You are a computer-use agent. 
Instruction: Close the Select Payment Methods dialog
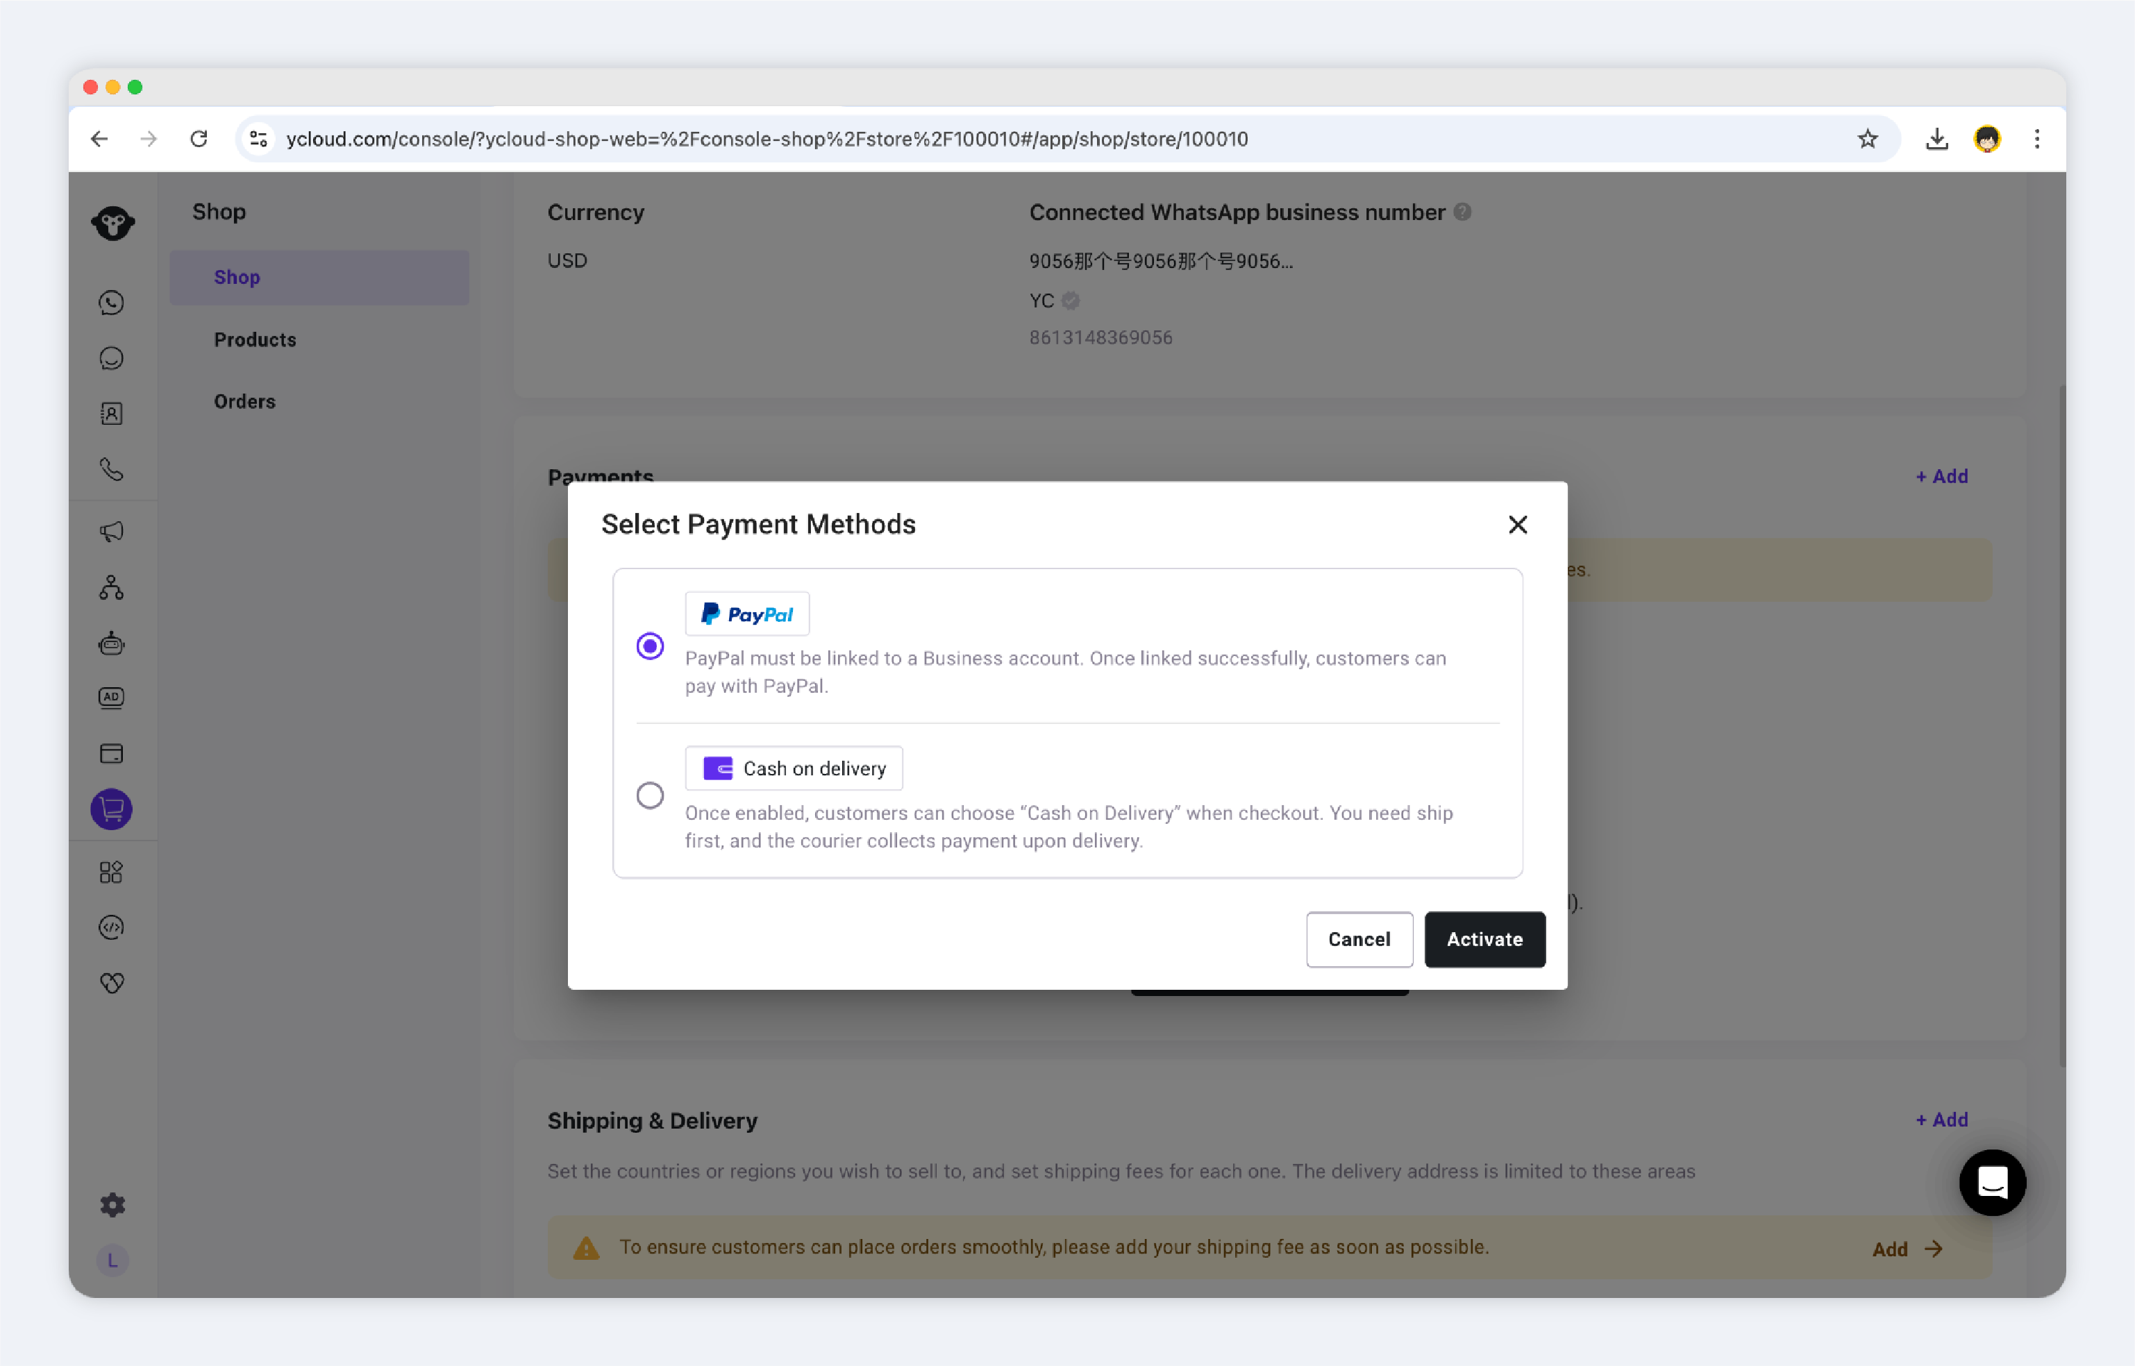1518,525
